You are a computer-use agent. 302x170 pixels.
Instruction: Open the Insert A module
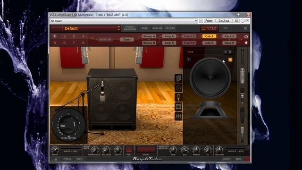point(189,36)
